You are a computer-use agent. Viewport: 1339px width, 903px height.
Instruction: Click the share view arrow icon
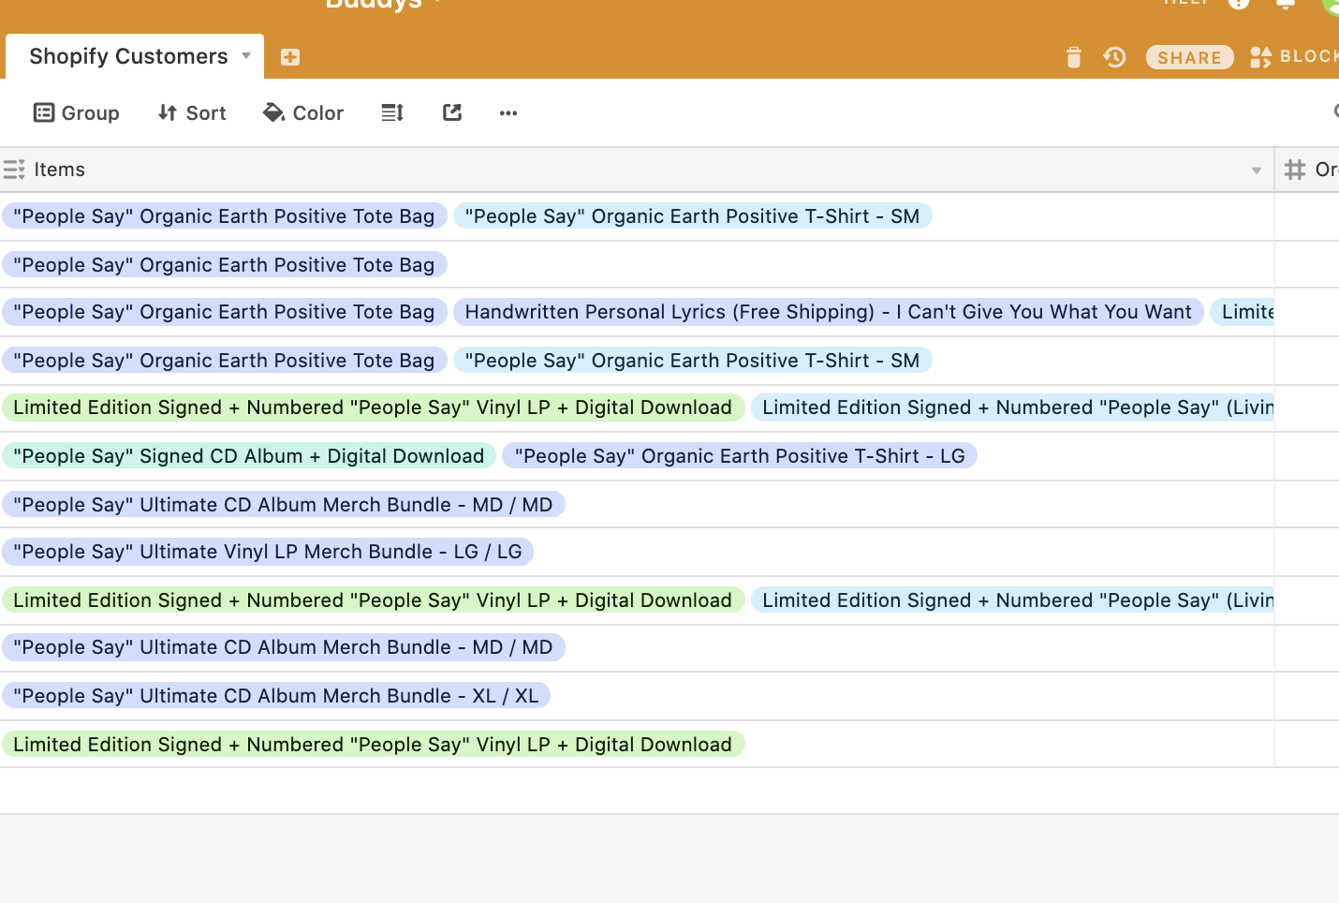tap(452, 112)
